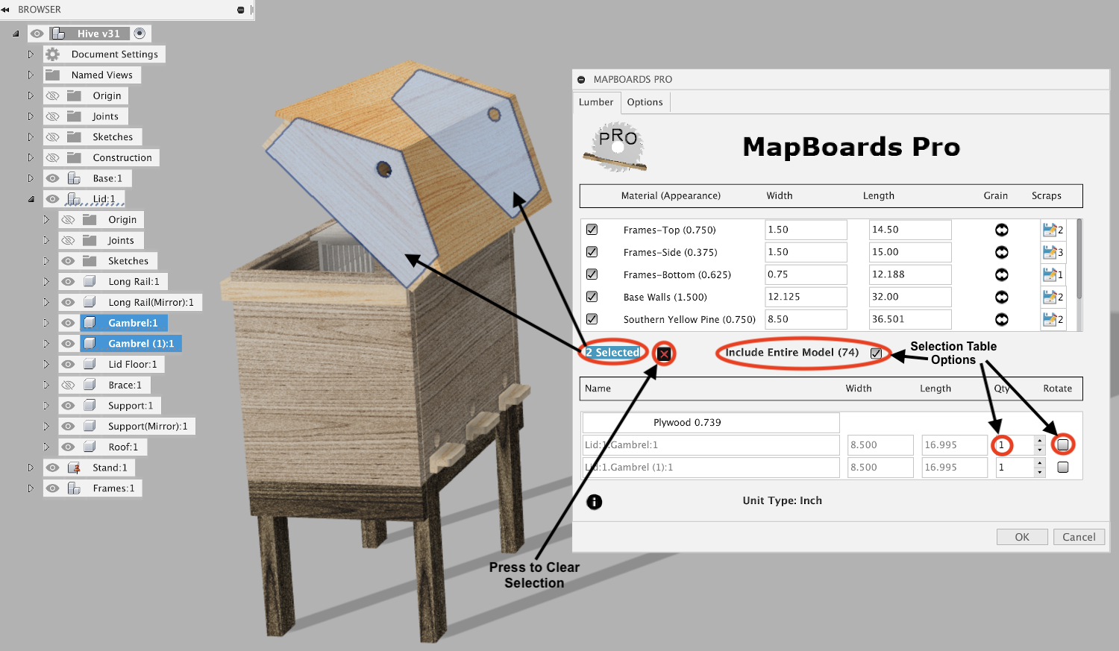Uncheck the Frames-Bottom material checkbox
Viewport: 1119px width, 651px height.
[x=592, y=274]
